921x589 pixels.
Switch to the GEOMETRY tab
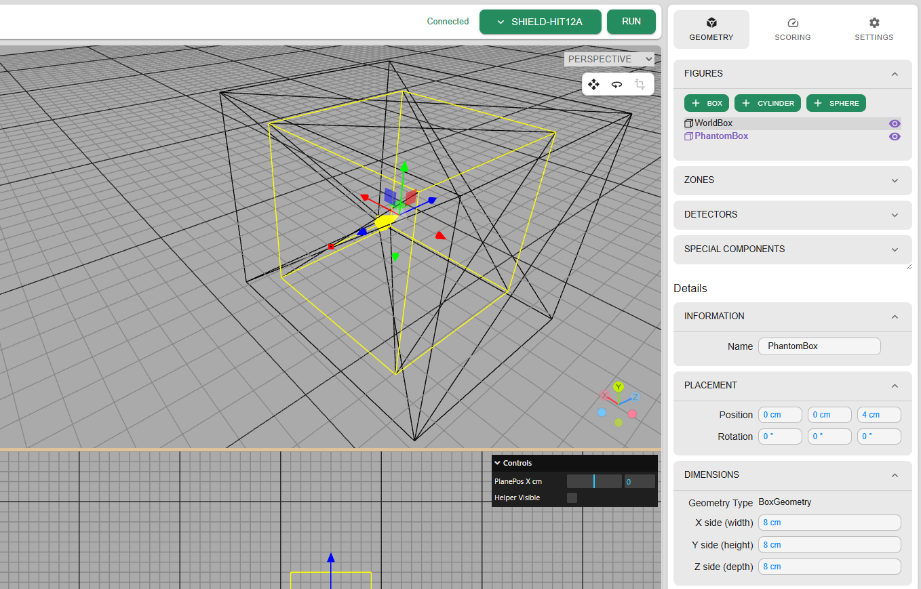pyautogui.click(x=711, y=29)
